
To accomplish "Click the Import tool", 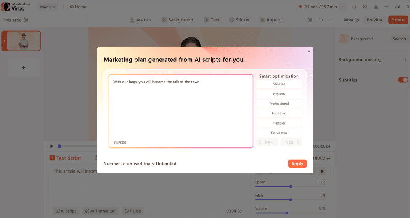I will pyautogui.click(x=270, y=20).
